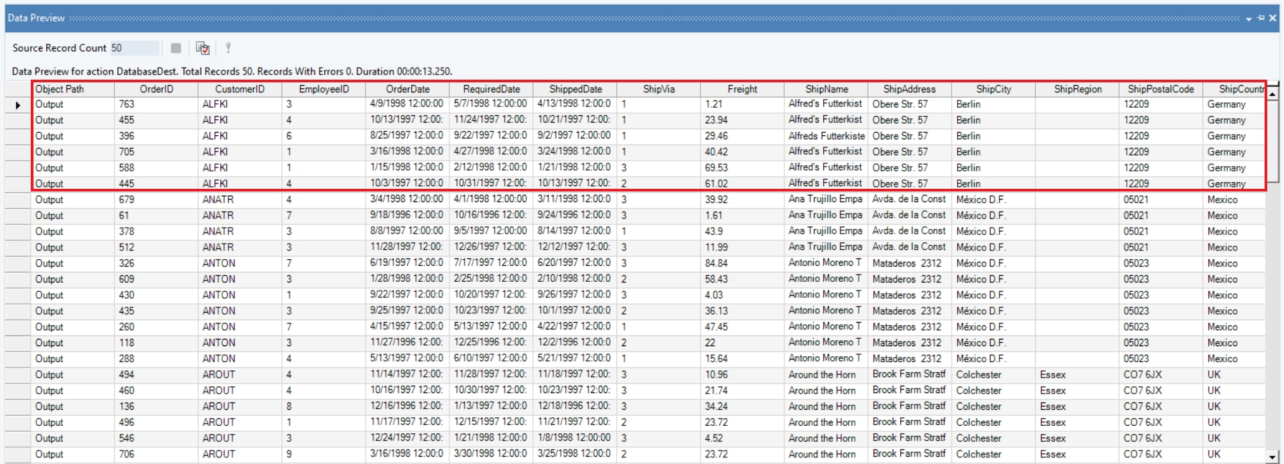Open the panel window position dropdown arrow

[1249, 19]
